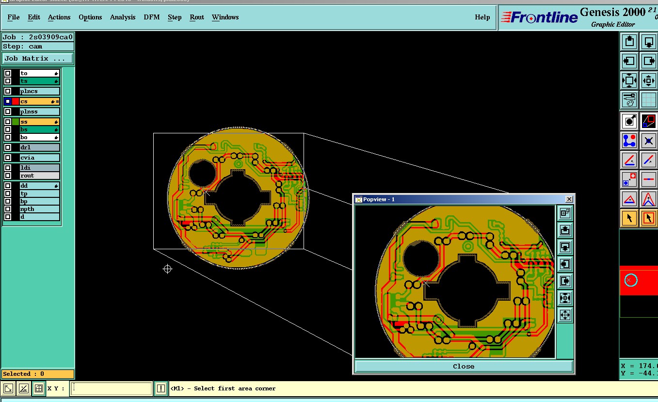
Task: Click Close button in Popview window
Action: point(464,366)
